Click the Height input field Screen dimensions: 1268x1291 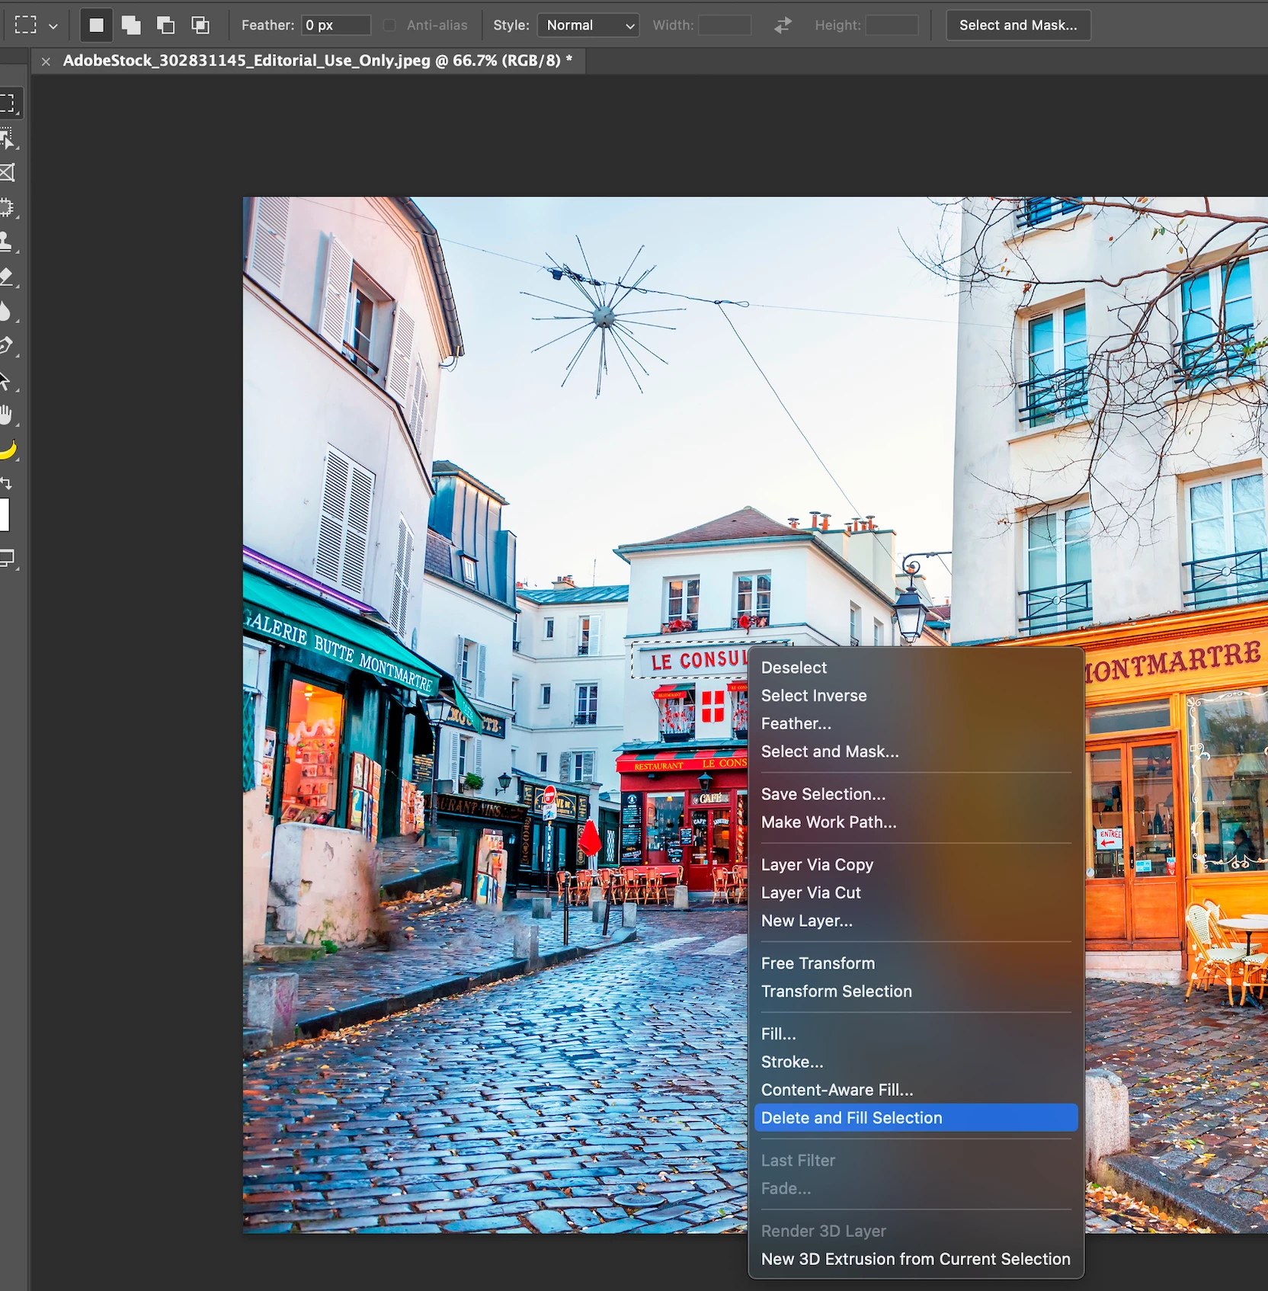(x=892, y=25)
